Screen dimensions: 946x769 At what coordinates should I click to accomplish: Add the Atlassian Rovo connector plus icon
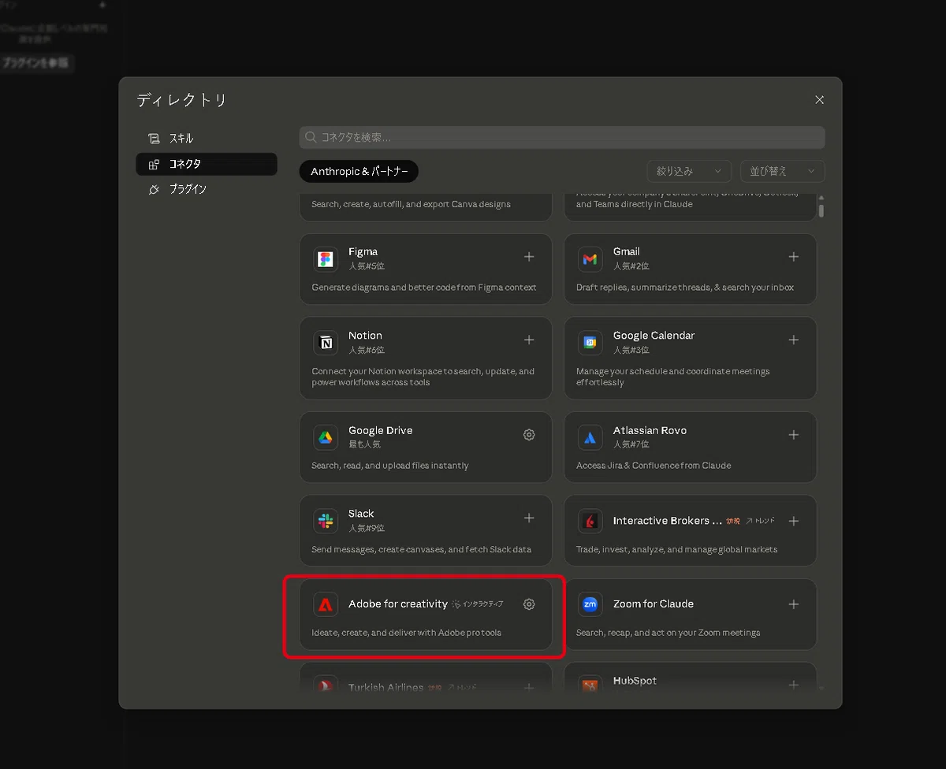tap(794, 435)
